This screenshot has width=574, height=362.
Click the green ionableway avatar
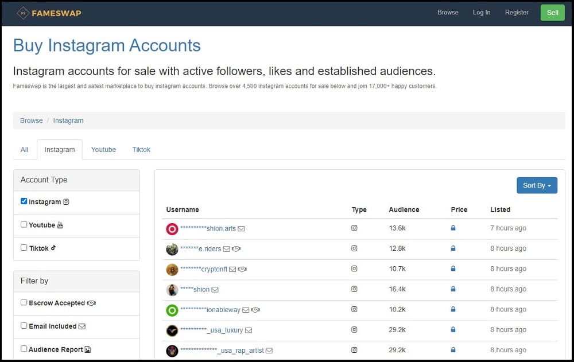coord(172,310)
